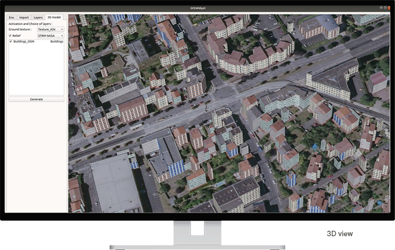Click the 3D model tab
Image resolution: width=395 pixels, height=250 pixels.
click(53, 17)
